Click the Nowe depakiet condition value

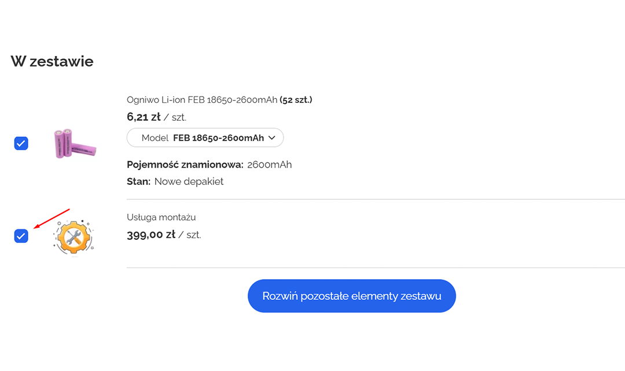(189, 181)
